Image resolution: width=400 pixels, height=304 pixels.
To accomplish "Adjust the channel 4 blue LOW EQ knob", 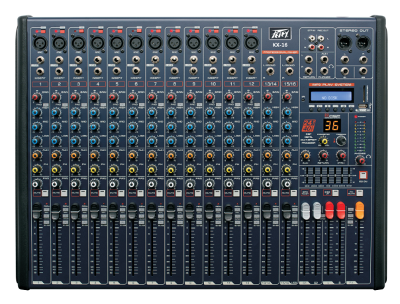I will pyautogui.click(x=94, y=140).
